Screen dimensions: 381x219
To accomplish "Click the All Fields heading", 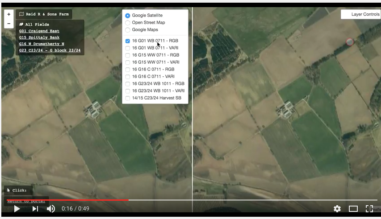I will pos(37,24).
